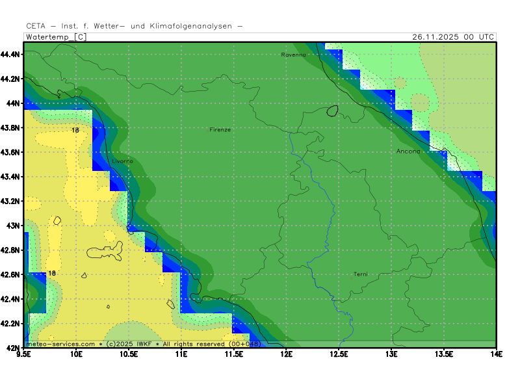This screenshot has width=520, height=390.
Task: Click the 12E longitude axis label
Action: [x=286, y=354]
